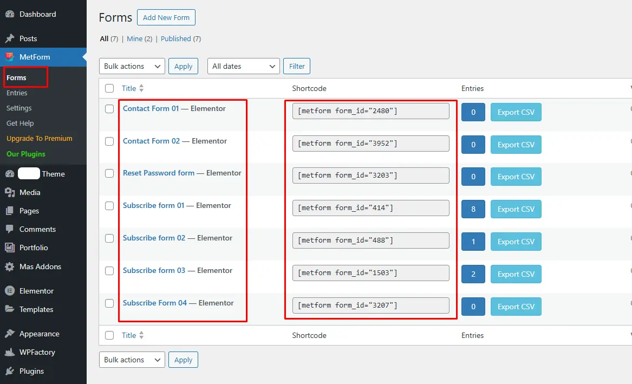
Task: Click the Media library icon
Action: tap(10, 192)
